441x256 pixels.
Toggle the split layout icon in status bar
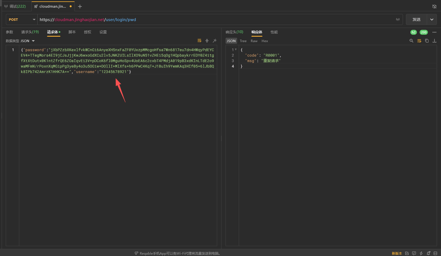pyautogui.click(x=435, y=253)
